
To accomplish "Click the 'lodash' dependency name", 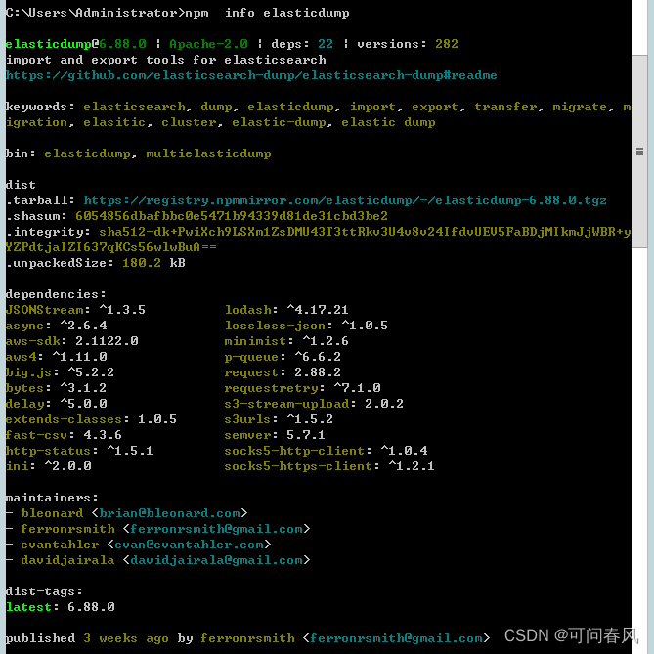I will 248,310.
